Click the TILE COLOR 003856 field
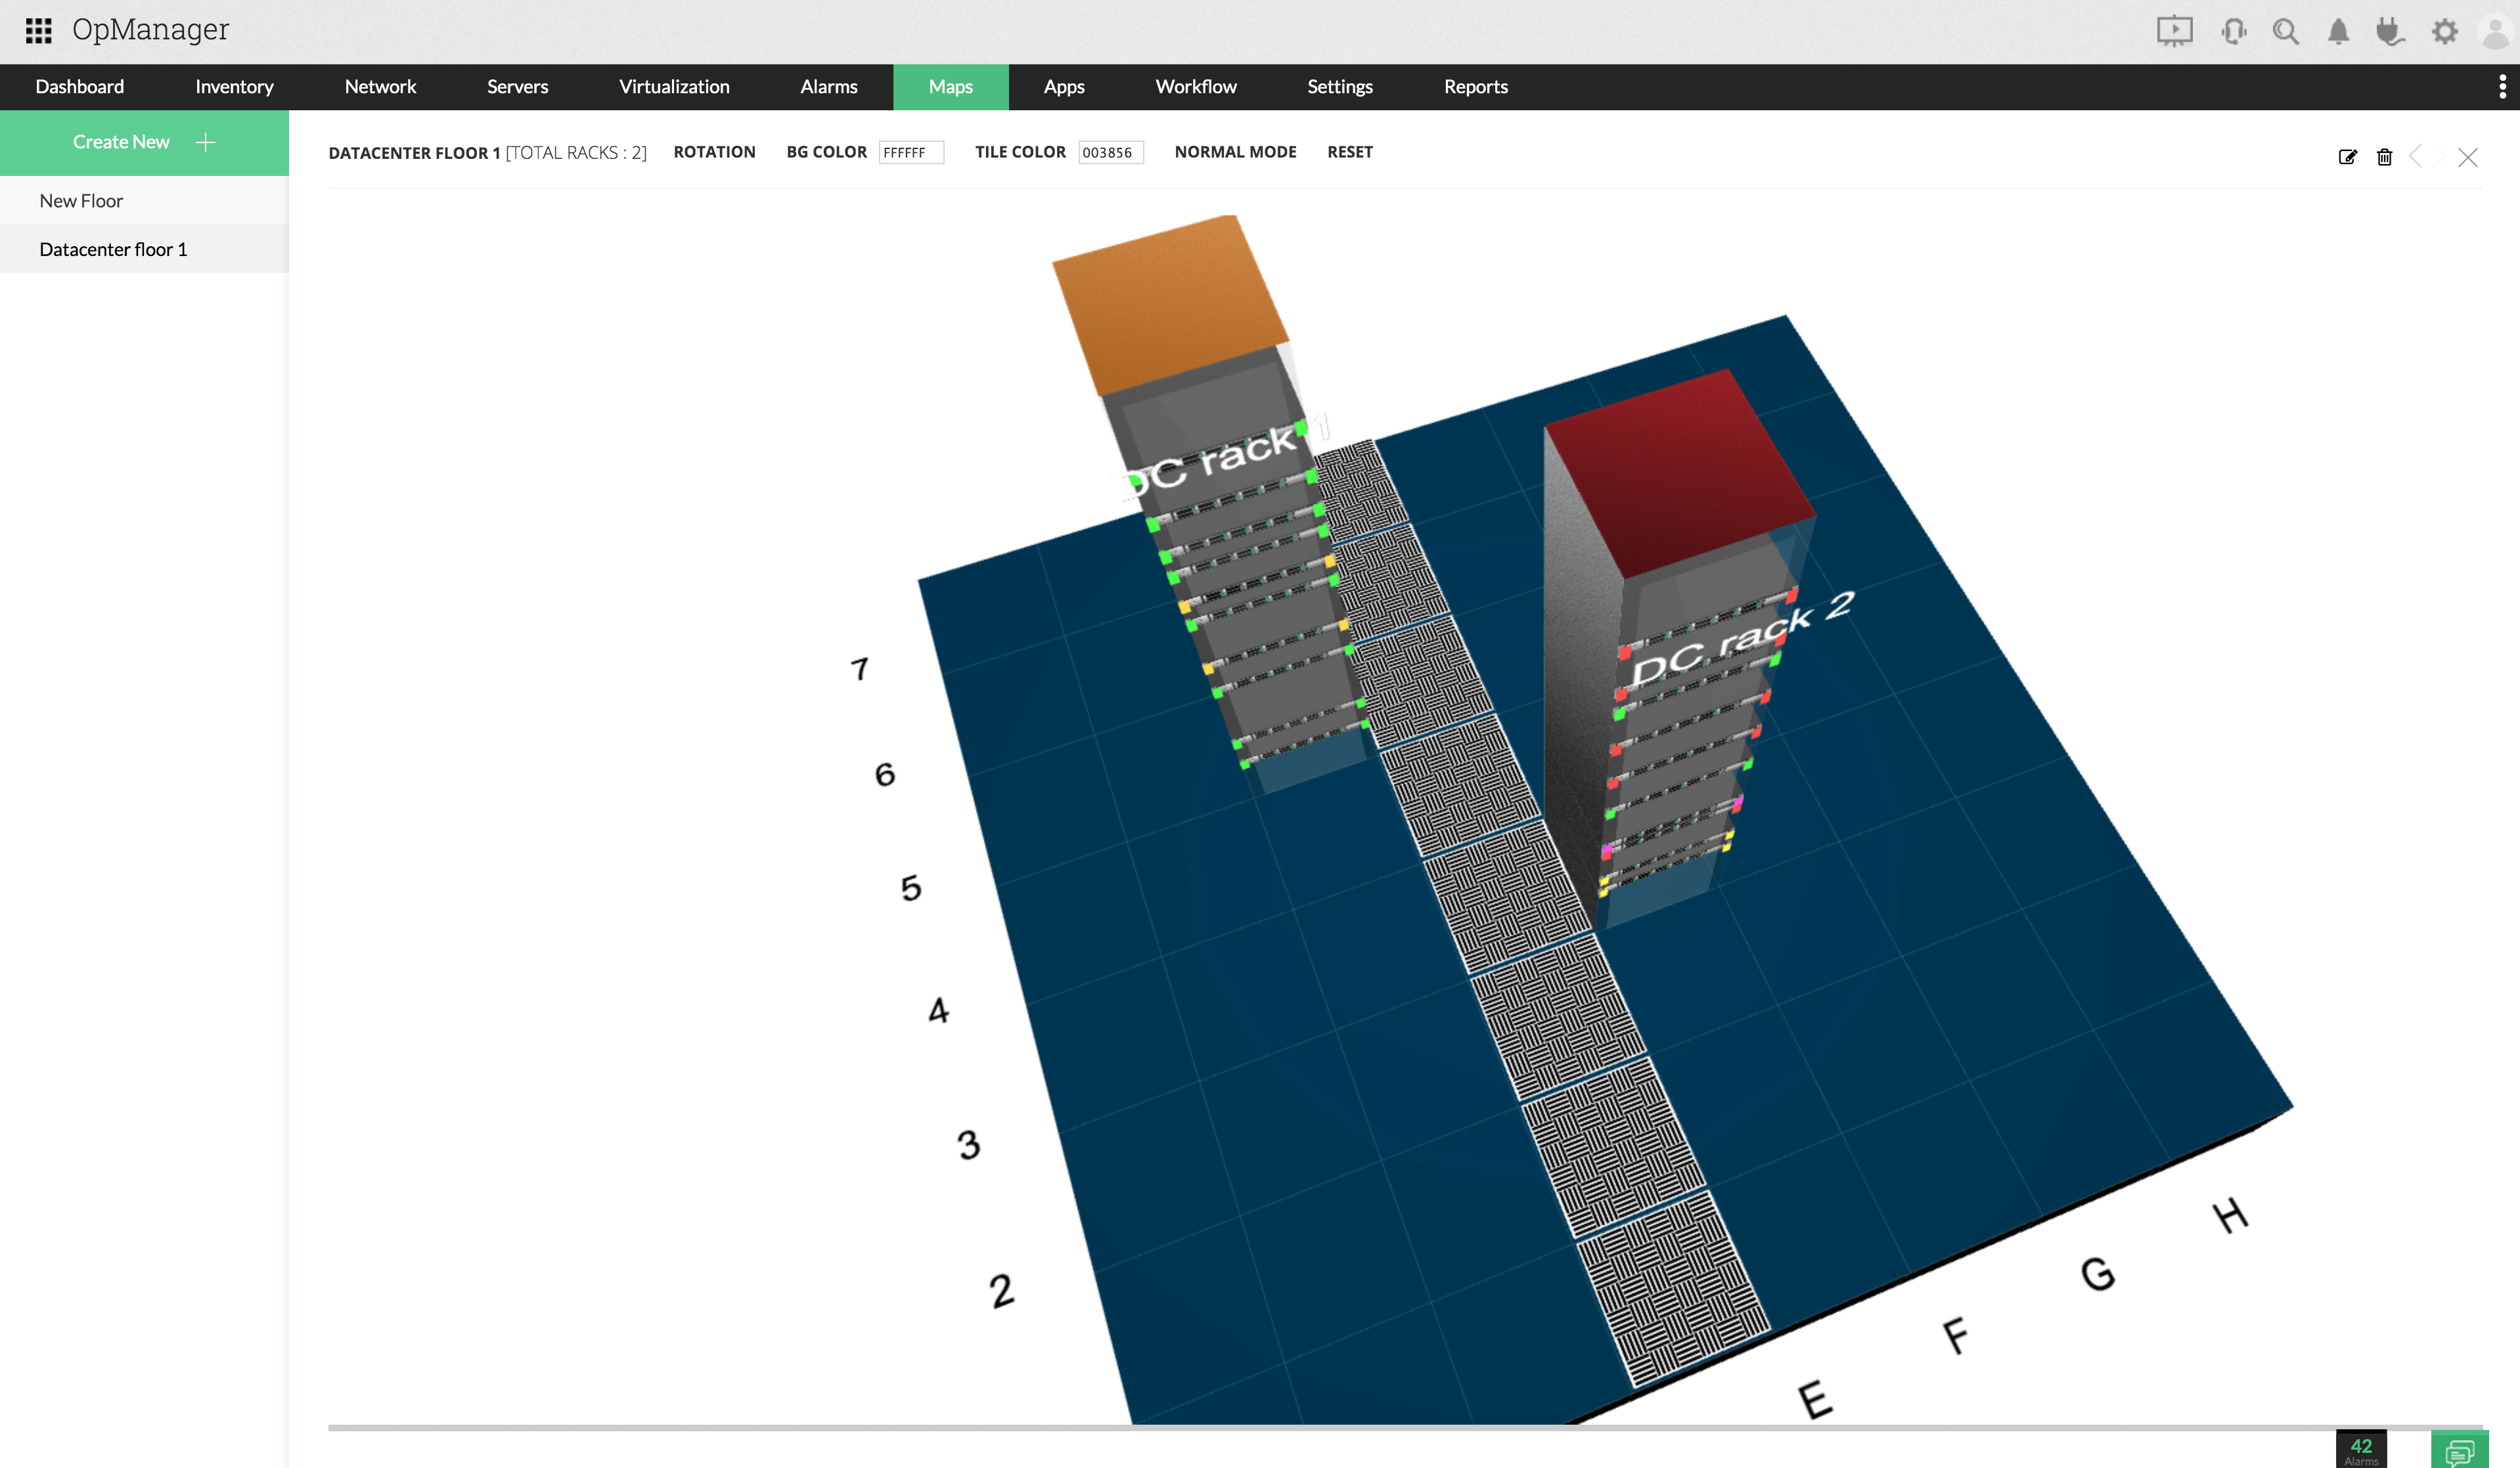 pyautogui.click(x=1110, y=152)
